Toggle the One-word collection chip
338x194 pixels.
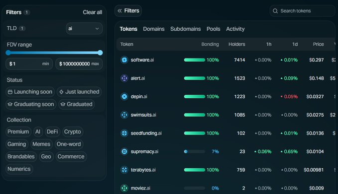[69, 144]
